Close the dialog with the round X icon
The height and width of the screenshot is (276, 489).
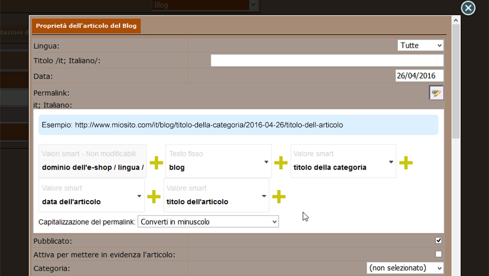point(468,8)
